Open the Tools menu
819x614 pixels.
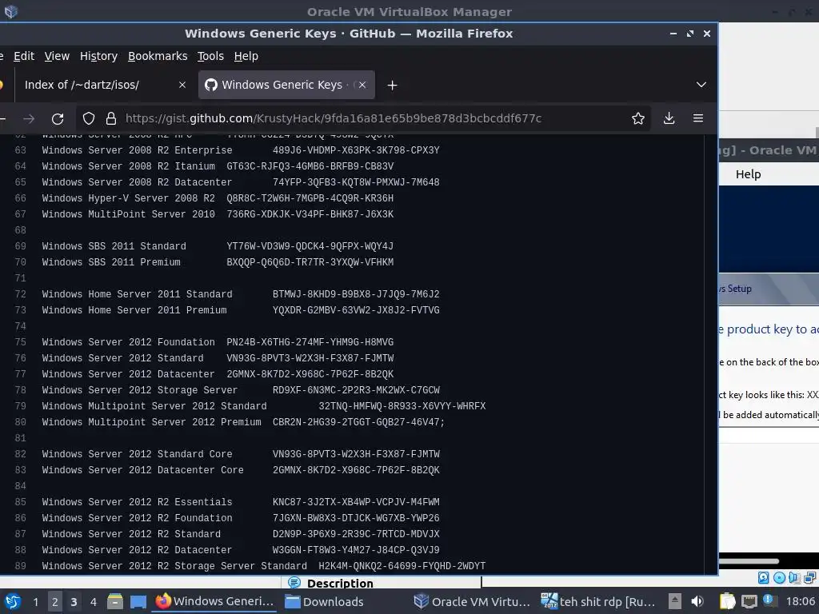[x=210, y=56]
